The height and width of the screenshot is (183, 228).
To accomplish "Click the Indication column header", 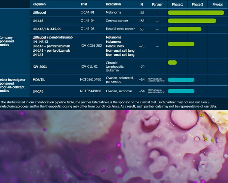I will (x=113, y=4).
